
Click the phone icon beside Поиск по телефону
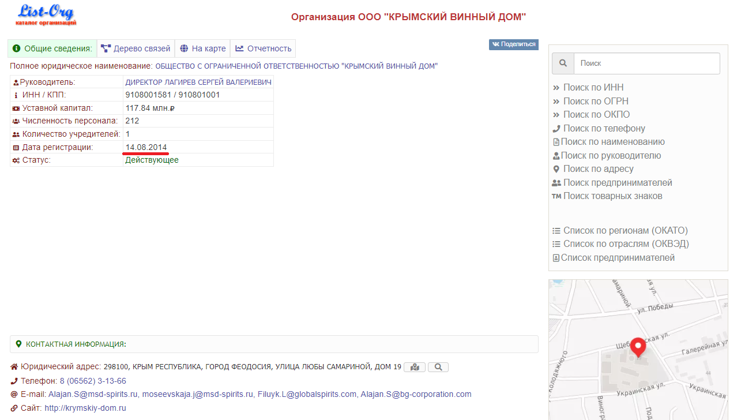click(556, 129)
